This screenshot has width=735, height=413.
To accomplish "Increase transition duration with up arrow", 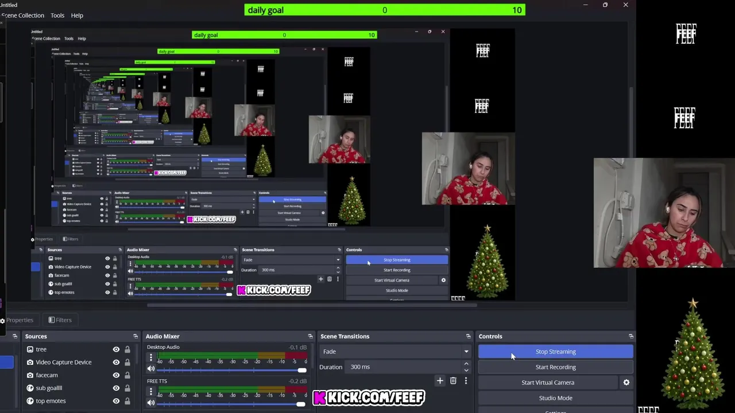I will [466, 364].
